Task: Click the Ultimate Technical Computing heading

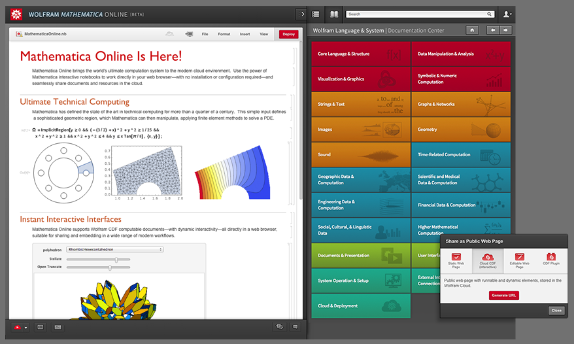Action: (75, 101)
